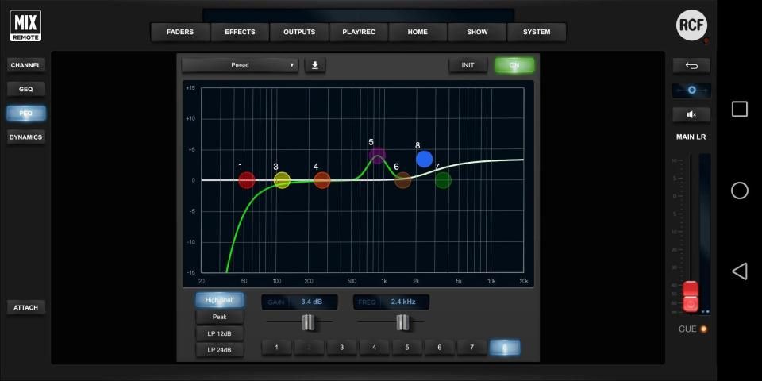This screenshot has height=381, width=762.
Task: Click the GAIN slider handle
Action: 308,322
